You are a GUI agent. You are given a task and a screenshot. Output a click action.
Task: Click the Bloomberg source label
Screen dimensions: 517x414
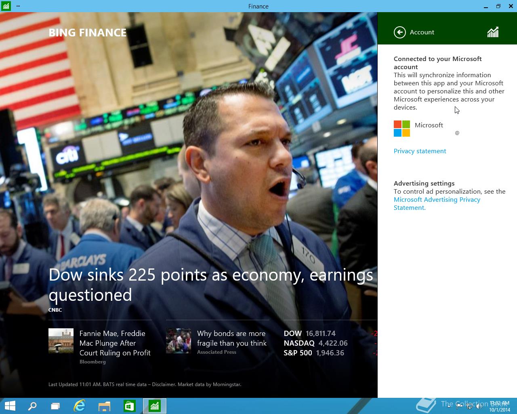92,362
